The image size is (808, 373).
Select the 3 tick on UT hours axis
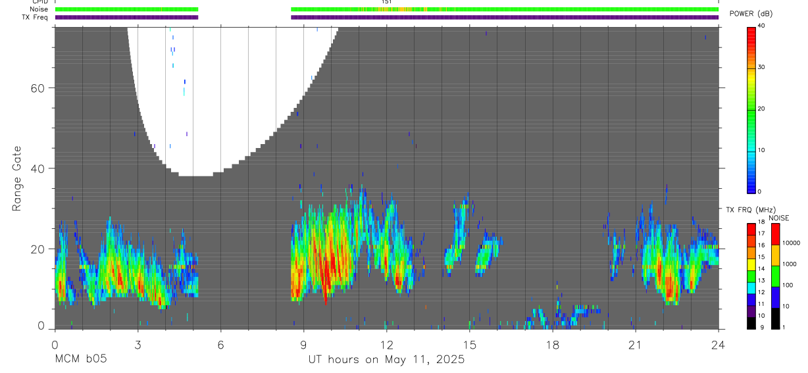(x=138, y=343)
